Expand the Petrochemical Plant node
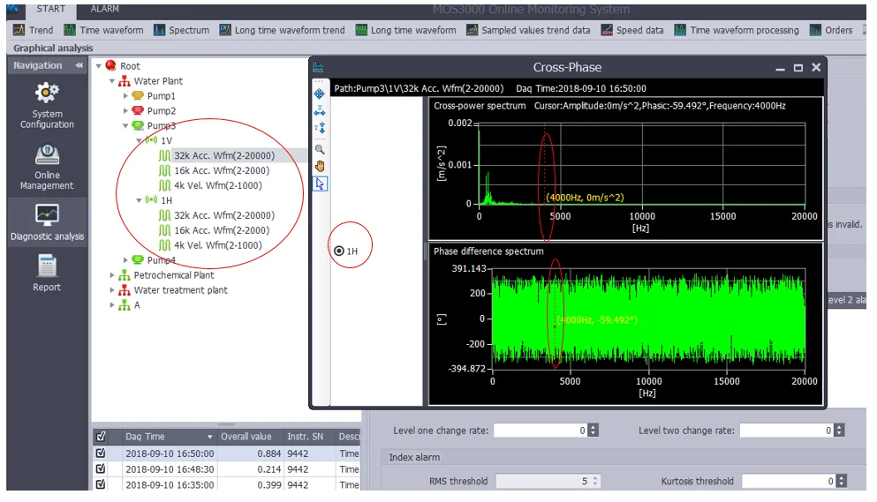Screen dimensions: 877x502 pos(112,275)
